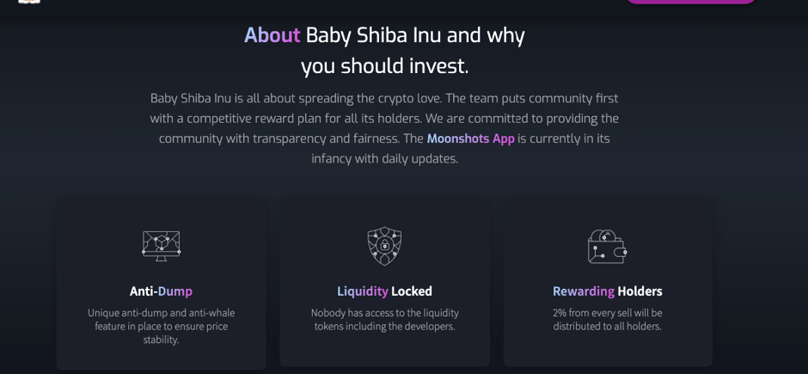Screen dimensions: 808x374
Task: Click the gradient 'Rewarding' word
Action: [584, 291]
